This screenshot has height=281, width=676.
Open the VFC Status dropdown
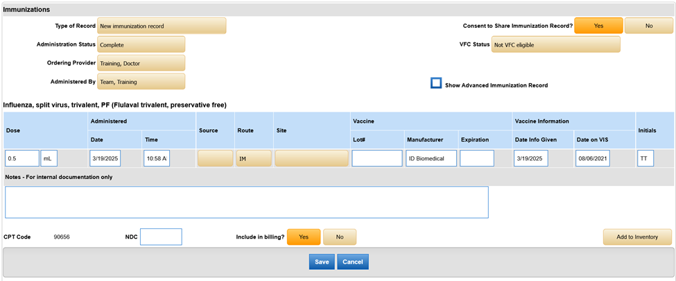[555, 45]
